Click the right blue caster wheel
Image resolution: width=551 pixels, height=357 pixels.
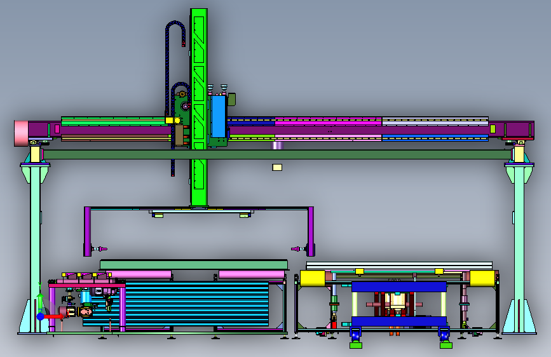(444, 334)
